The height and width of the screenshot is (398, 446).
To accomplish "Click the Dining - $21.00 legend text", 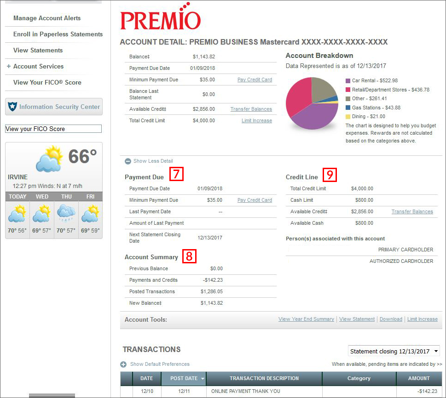I will (x=369, y=116).
